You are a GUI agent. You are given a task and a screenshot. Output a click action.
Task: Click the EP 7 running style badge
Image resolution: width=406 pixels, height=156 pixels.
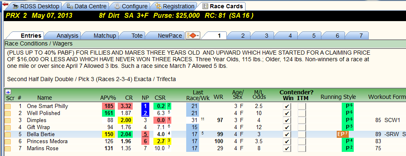click(343, 134)
